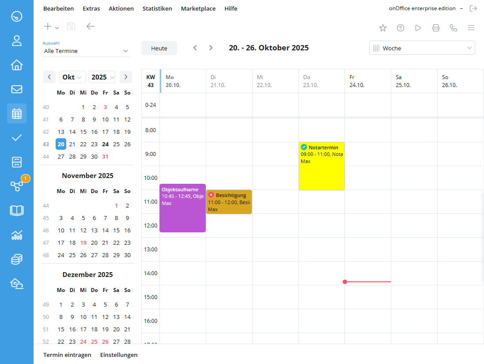Screen dimensions: 484x364
Task: Go to next week using right chevron
Action: pos(211,48)
